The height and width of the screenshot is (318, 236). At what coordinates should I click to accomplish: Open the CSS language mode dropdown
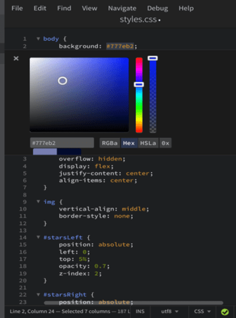tap(202, 312)
